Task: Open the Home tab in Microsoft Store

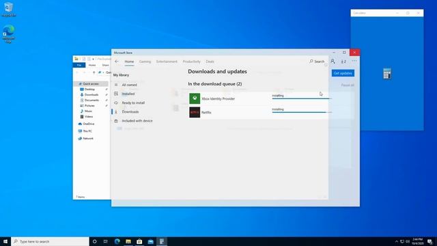Action: pyautogui.click(x=129, y=61)
